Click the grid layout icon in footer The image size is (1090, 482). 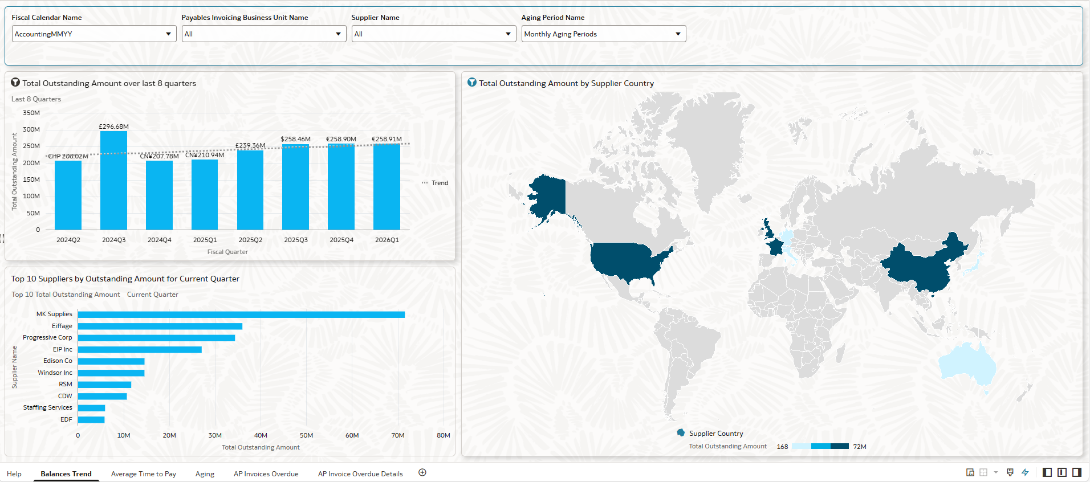click(983, 472)
